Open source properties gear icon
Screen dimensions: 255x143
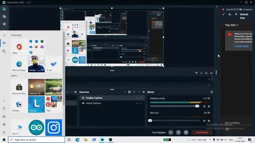143,92
